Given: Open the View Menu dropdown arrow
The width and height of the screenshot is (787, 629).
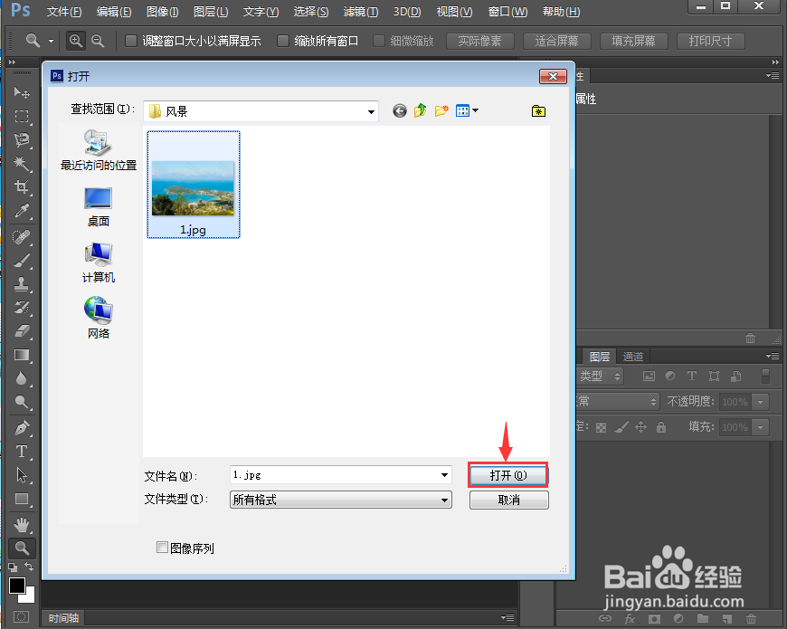Looking at the screenshot, I should (477, 110).
